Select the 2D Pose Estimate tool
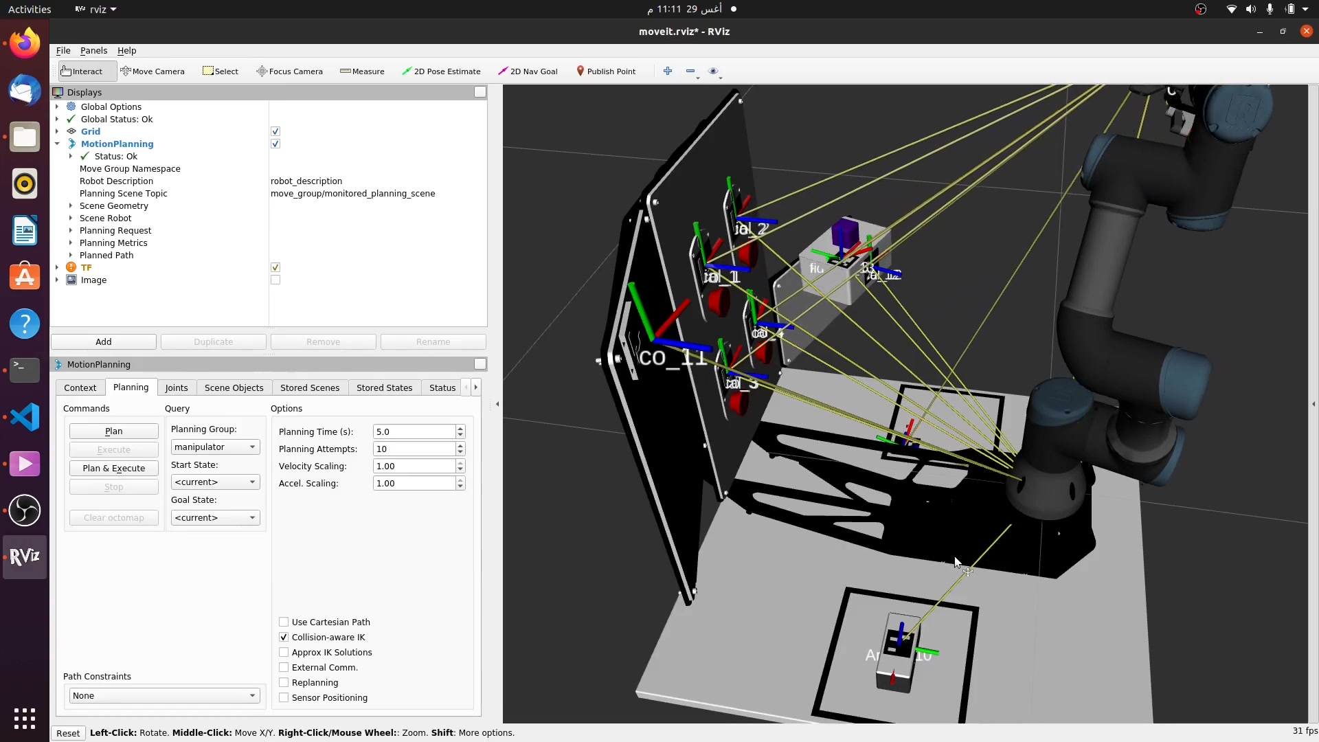1319x742 pixels. [x=441, y=71]
